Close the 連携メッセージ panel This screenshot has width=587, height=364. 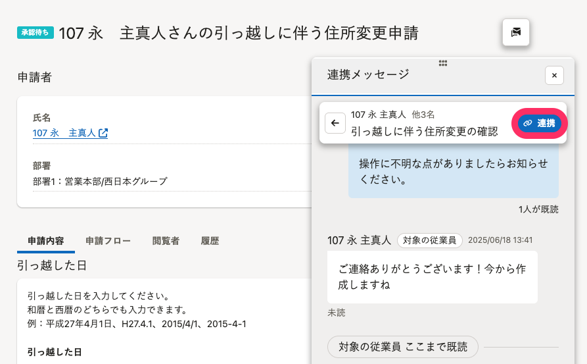coord(554,76)
